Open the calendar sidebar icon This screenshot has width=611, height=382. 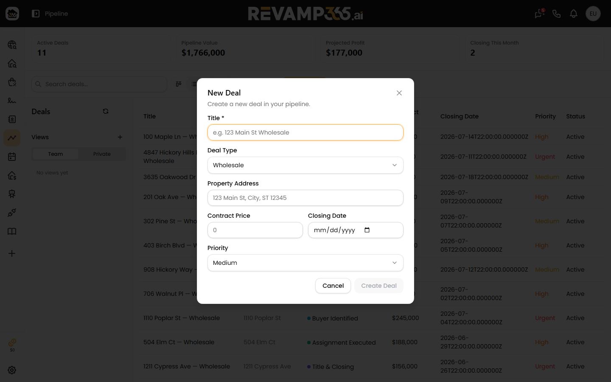click(x=12, y=157)
